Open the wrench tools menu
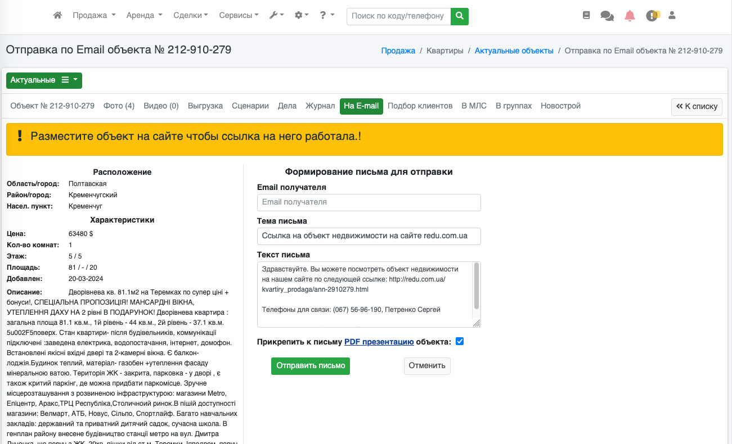Screen dimensions: 732x444 click(x=276, y=16)
